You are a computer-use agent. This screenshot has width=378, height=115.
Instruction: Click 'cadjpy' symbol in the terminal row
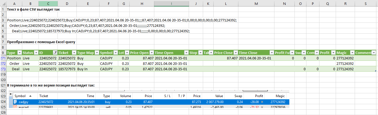tap(23, 102)
